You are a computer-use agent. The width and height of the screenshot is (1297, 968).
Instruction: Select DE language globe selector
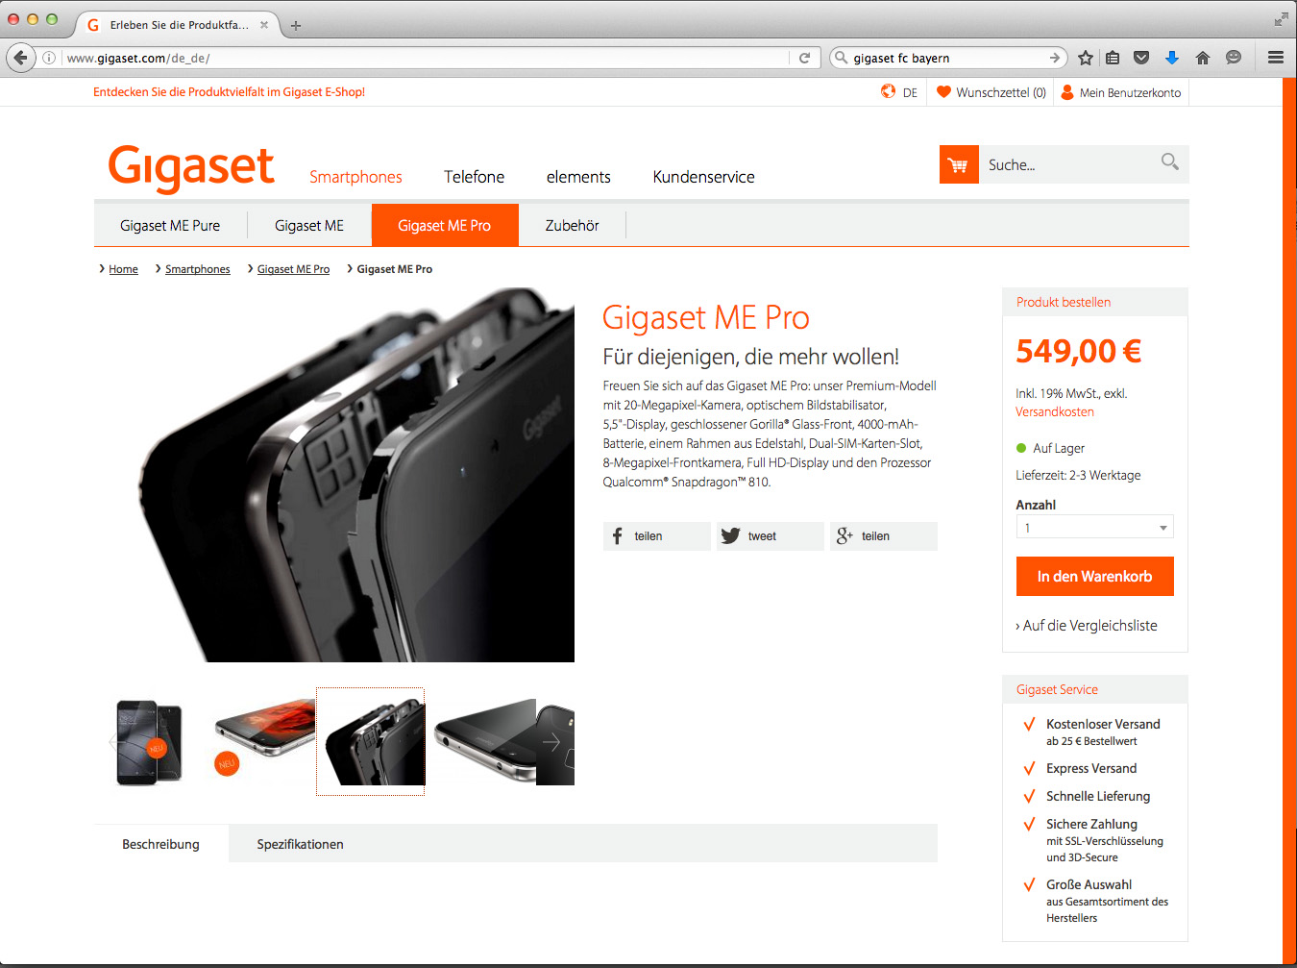pos(899,92)
